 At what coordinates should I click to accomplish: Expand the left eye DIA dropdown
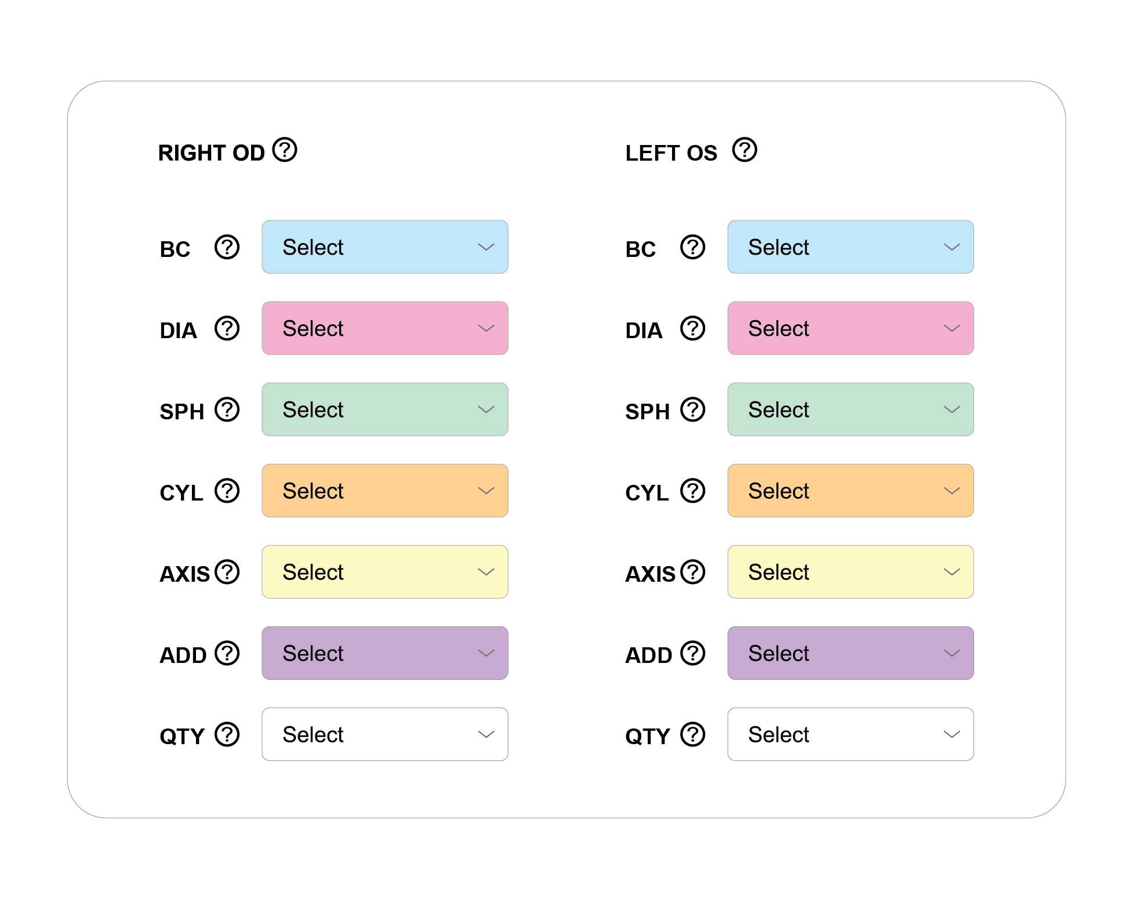click(850, 328)
